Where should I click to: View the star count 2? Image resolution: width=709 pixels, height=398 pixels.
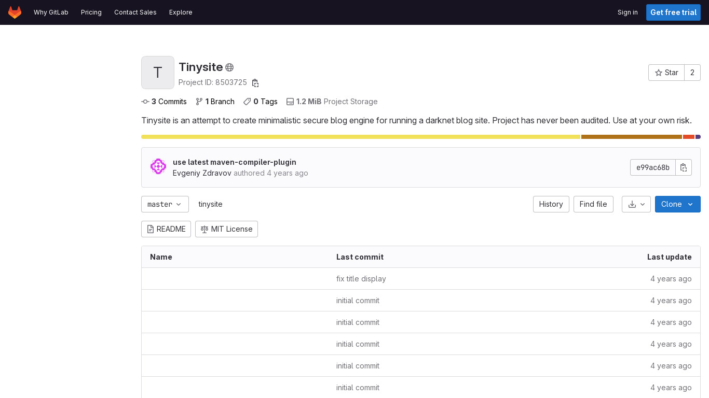[692, 73]
